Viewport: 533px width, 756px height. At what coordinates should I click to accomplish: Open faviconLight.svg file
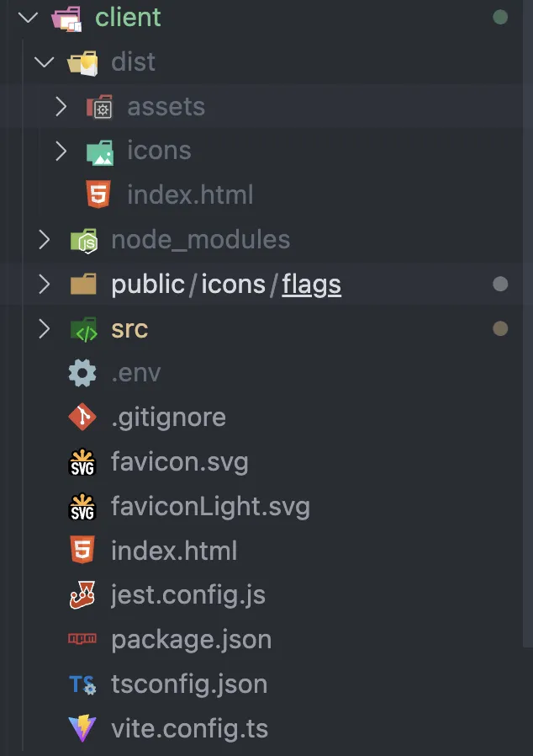[x=210, y=507]
